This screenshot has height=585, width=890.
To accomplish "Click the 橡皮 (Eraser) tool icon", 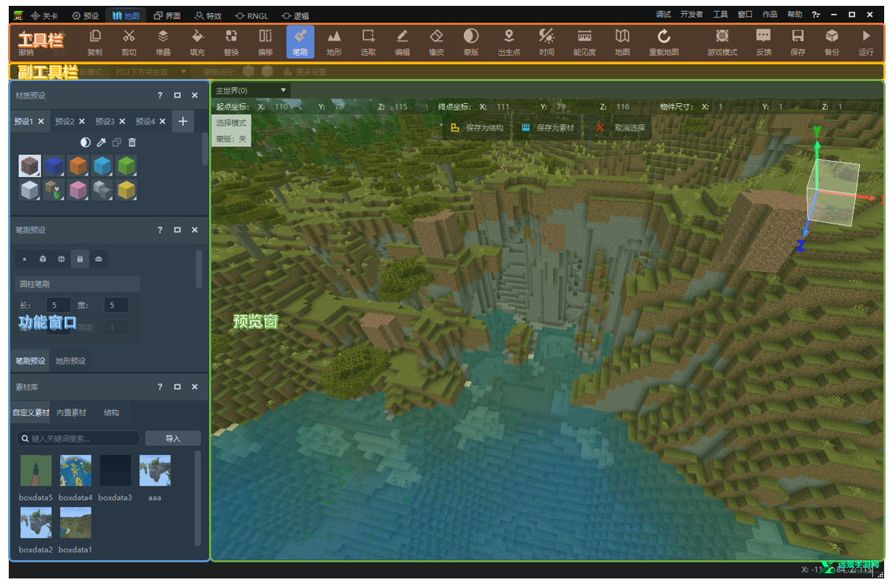I will pos(436,42).
